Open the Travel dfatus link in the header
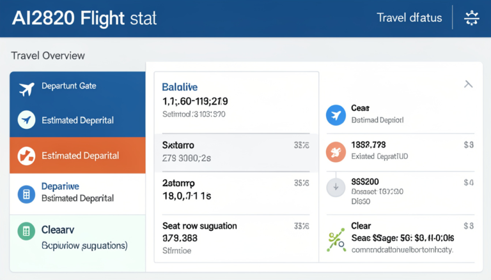The image size is (491, 280). [x=409, y=18]
